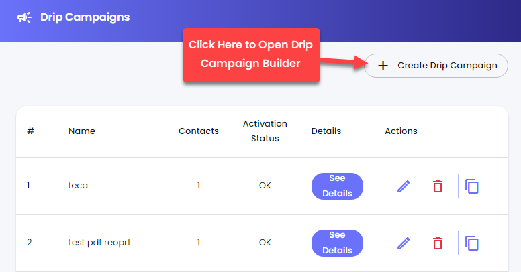
Task: Open See Details for test pdf reoprt
Action: (337, 243)
